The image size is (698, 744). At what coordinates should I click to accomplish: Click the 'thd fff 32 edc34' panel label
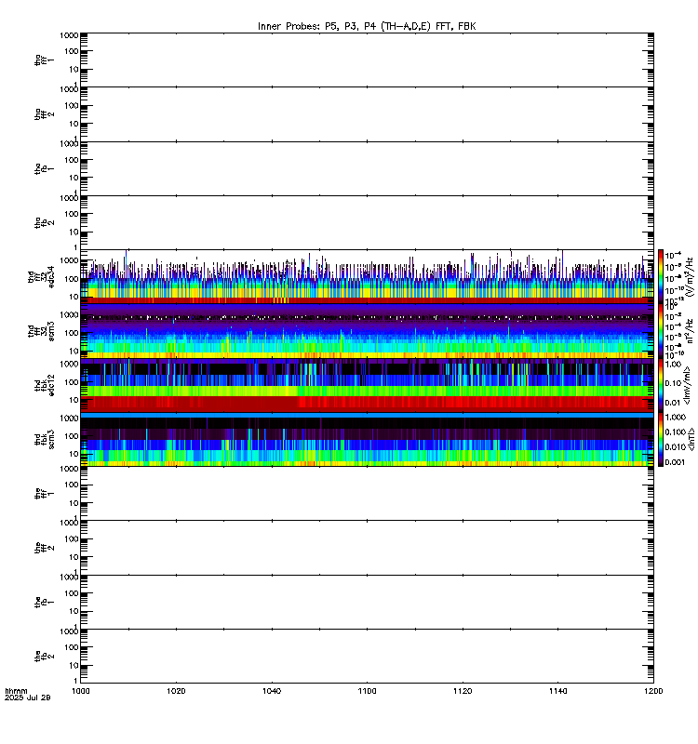41,276
